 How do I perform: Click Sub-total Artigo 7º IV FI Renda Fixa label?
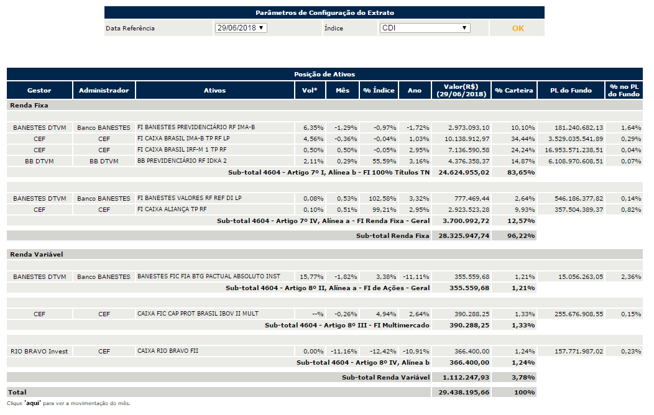(323, 221)
